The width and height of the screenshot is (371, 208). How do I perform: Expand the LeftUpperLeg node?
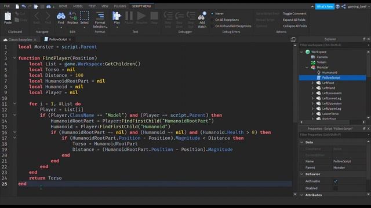click(x=312, y=109)
